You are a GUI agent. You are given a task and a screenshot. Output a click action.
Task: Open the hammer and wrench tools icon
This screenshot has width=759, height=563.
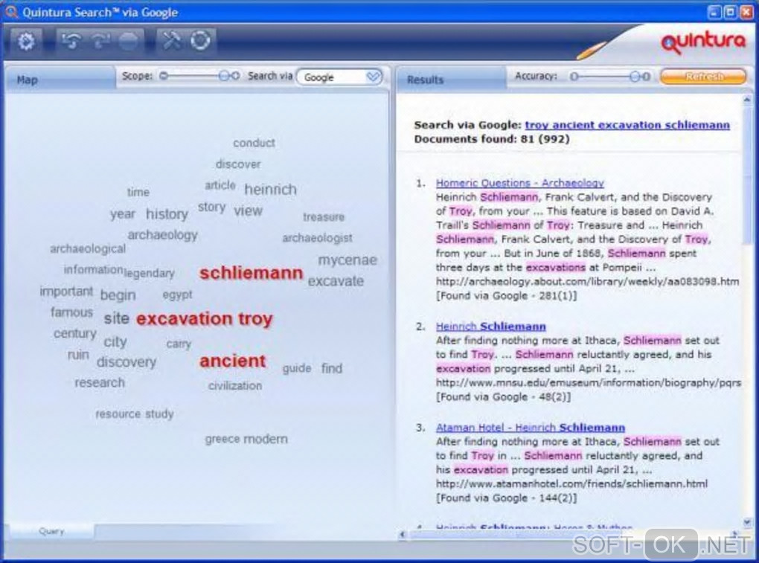point(173,41)
